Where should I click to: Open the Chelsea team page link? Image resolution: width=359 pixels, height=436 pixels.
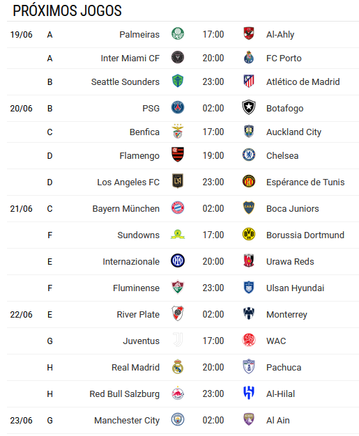(x=282, y=156)
